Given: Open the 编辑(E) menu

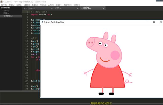Looking at the screenshot, I should click(11, 5).
